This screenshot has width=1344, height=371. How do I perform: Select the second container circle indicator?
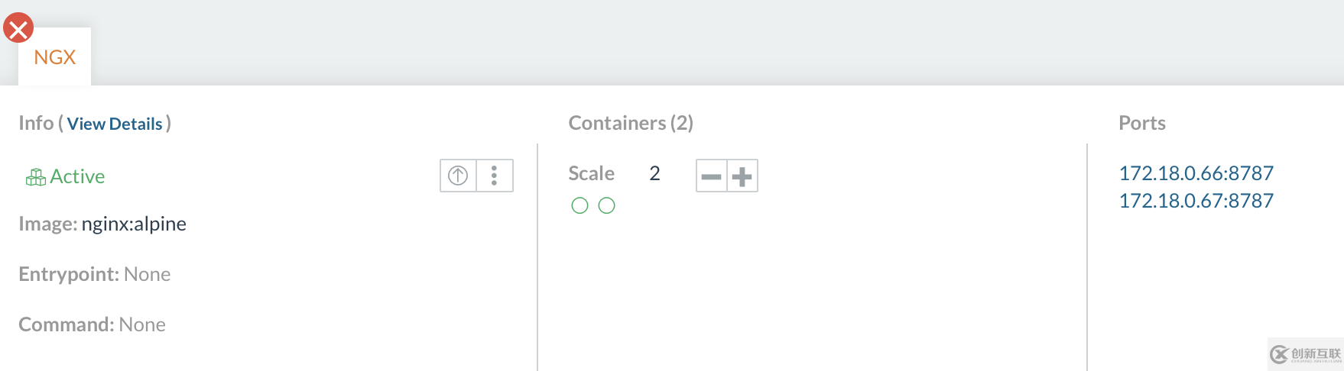(606, 205)
